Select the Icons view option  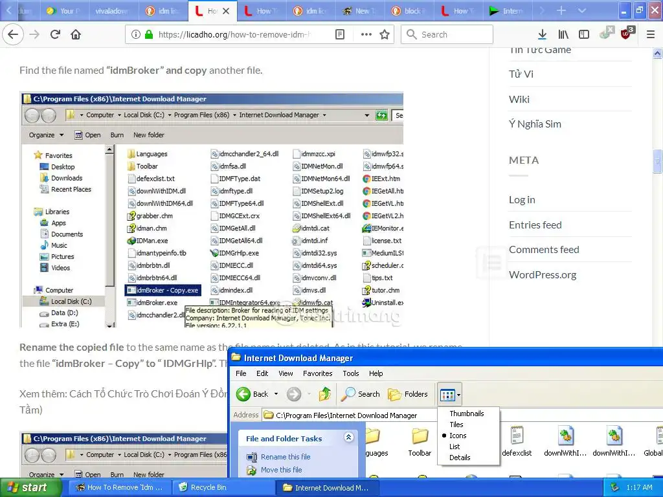tap(458, 436)
